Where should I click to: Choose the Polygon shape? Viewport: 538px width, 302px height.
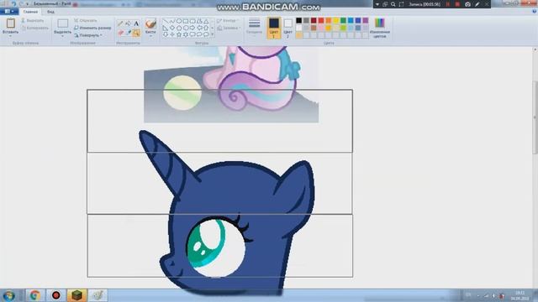pos(199,21)
